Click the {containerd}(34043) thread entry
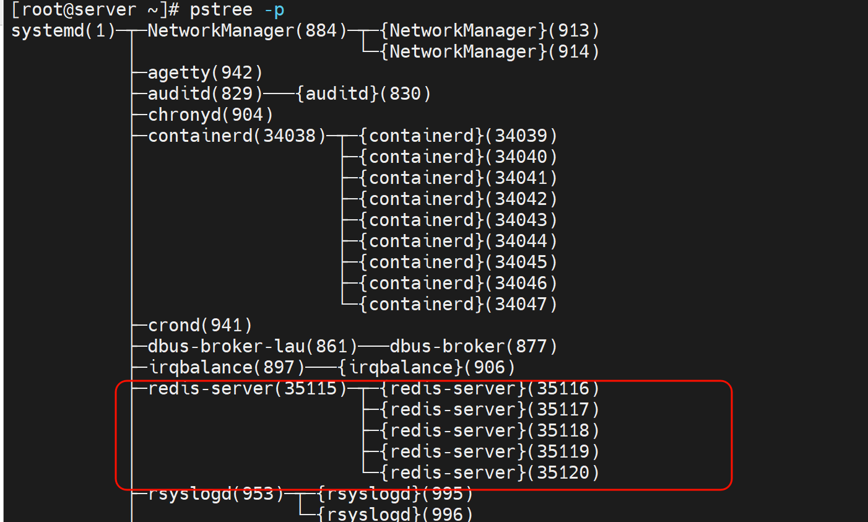This screenshot has height=522, width=868. click(458, 220)
